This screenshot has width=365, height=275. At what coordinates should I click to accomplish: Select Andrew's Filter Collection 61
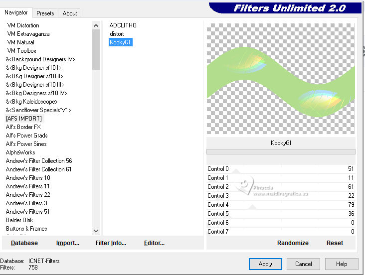click(x=38, y=169)
